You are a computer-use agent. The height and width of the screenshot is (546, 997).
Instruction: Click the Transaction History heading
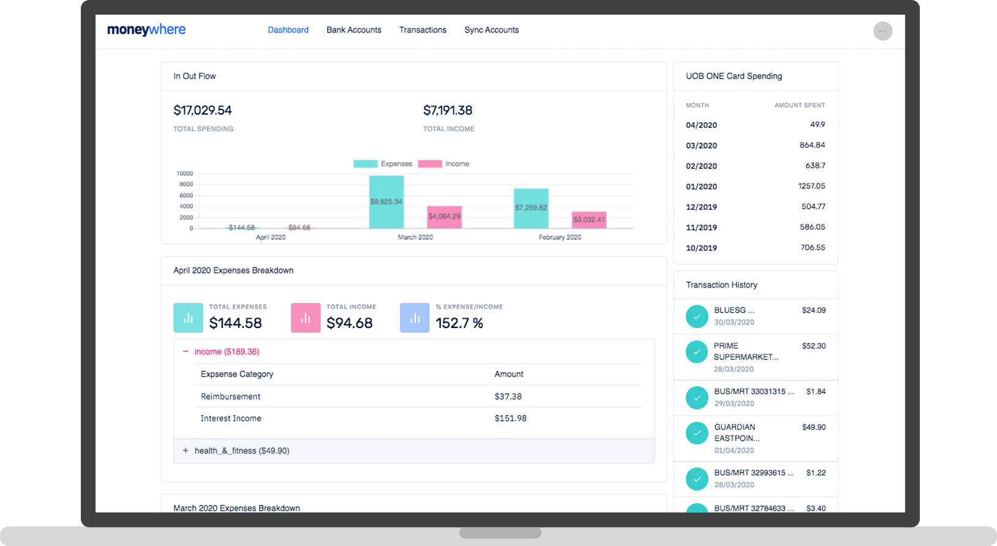(x=721, y=285)
